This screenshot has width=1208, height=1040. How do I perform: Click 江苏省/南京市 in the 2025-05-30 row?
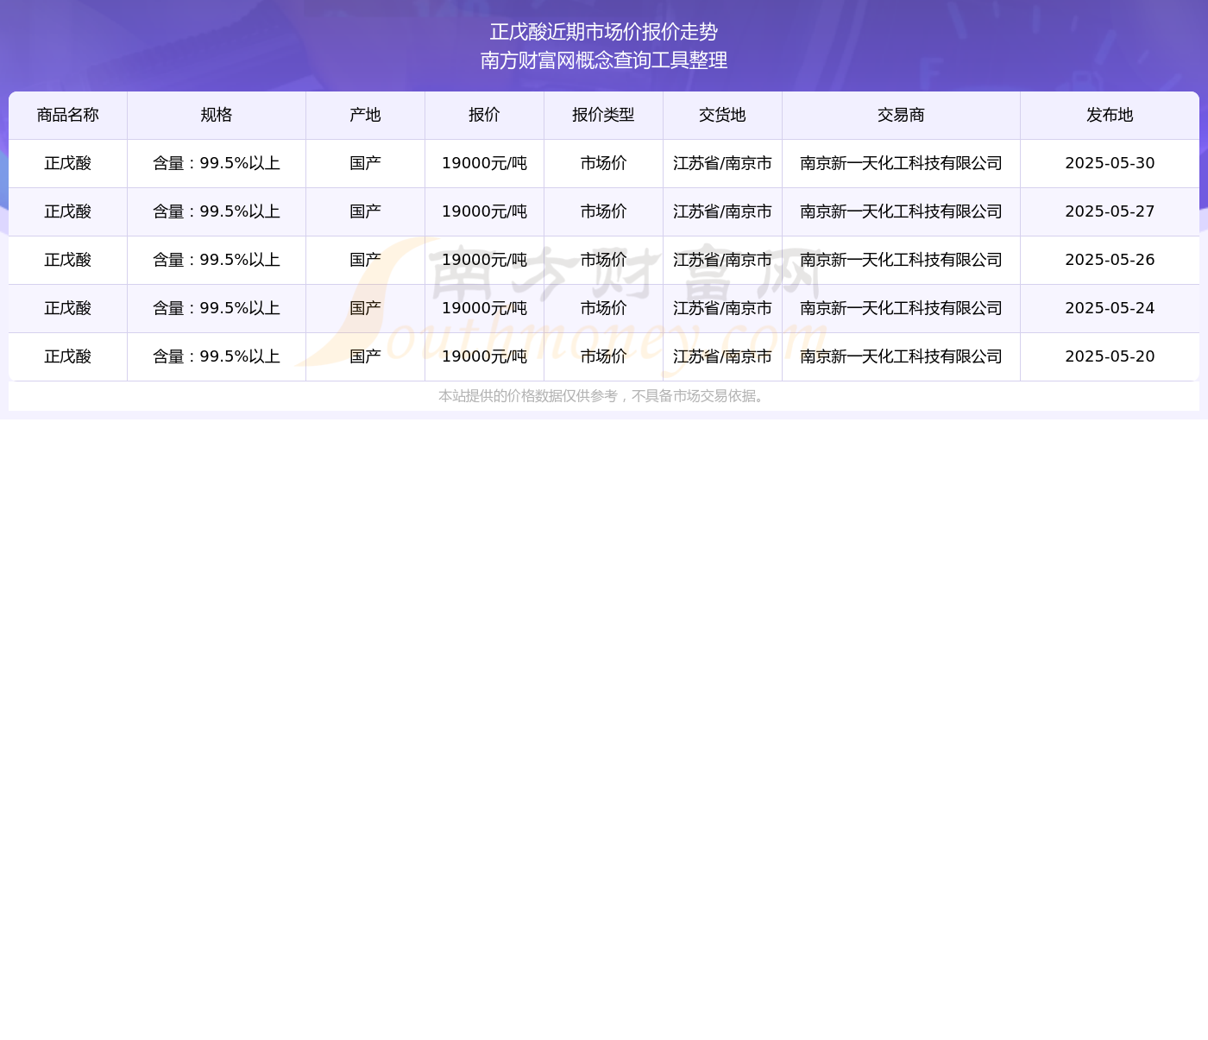click(x=722, y=163)
